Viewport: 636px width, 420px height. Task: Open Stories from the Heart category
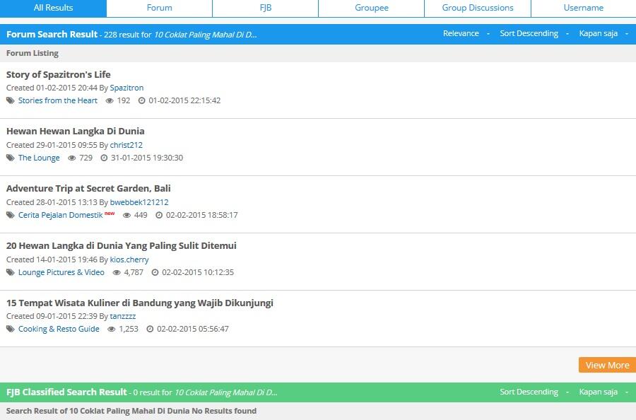coord(58,100)
